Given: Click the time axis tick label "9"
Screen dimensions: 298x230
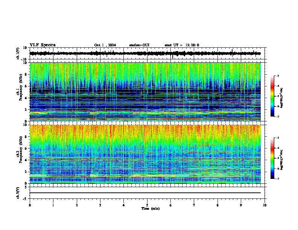Looking at the screenshot, I should tap(241, 205).
